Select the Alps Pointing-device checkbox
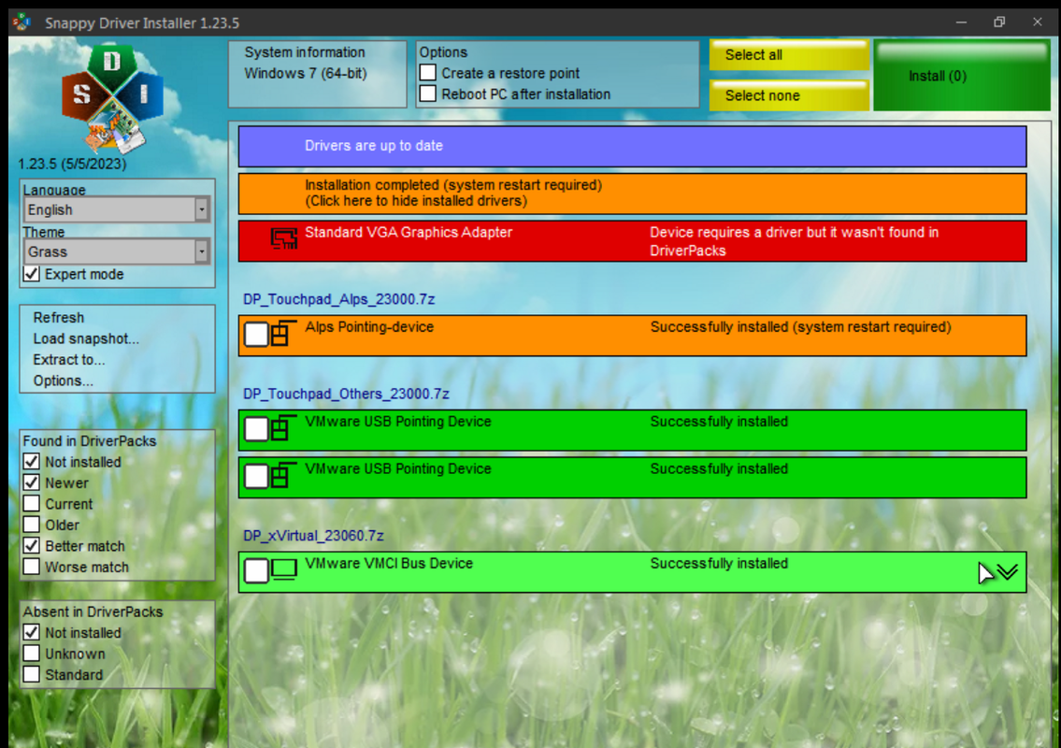This screenshot has width=1061, height=748. pos(256,334)
